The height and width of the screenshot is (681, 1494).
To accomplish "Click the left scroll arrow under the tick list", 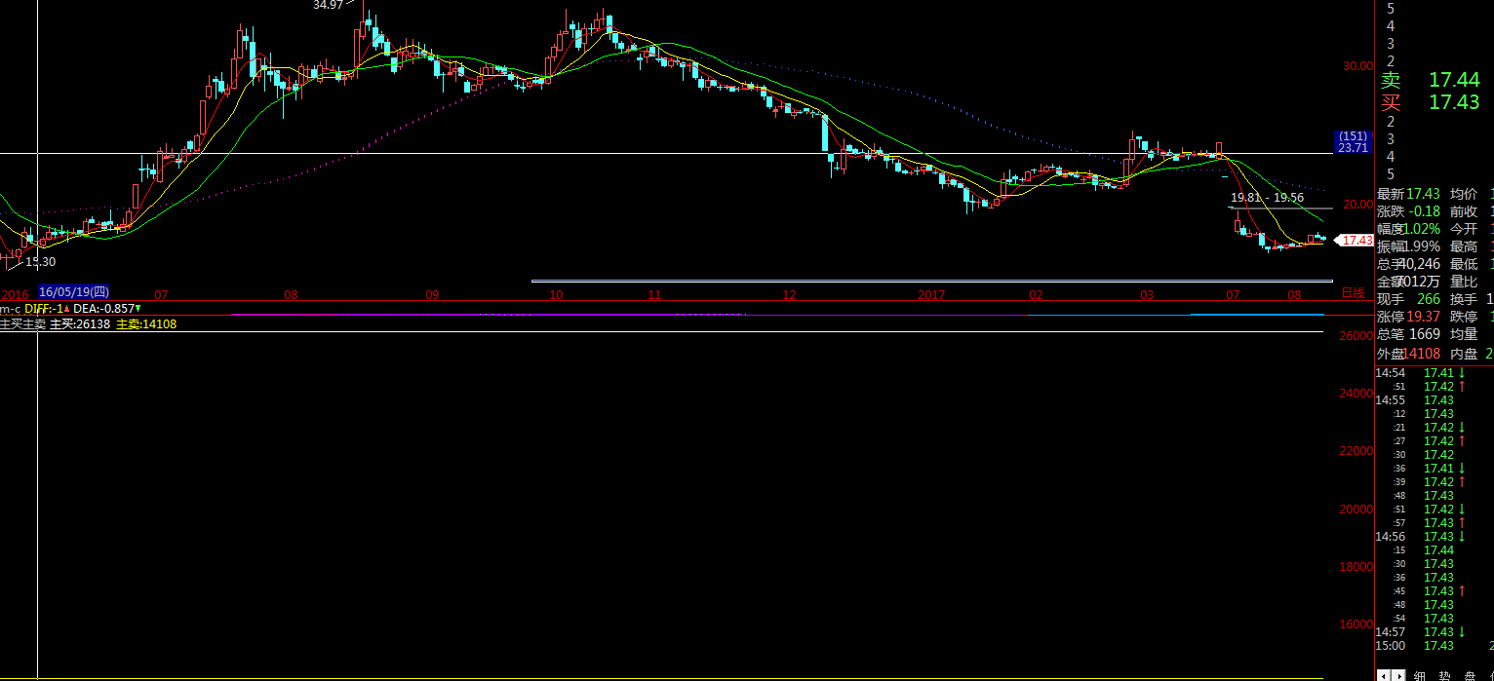I will coord(1383,675).
